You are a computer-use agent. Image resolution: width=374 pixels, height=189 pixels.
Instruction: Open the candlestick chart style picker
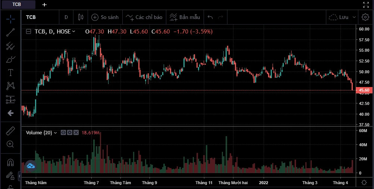pos(81,17)
